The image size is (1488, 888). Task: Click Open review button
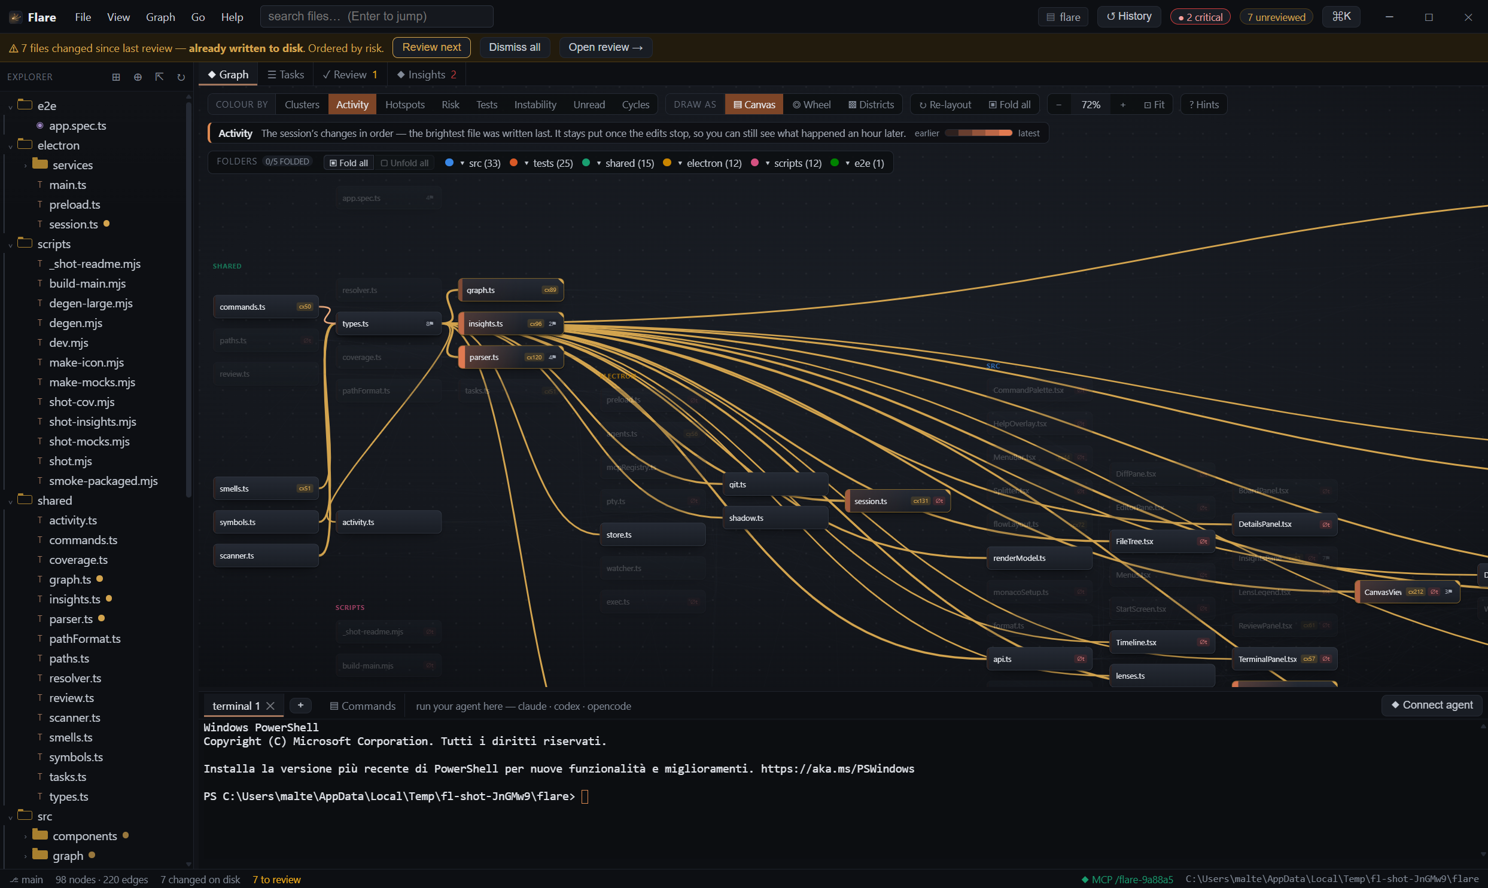[605, 47]
